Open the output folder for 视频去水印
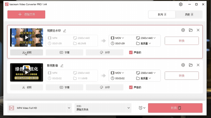Image resolution: width=211 pixels, height=118 pixels. 191,30
